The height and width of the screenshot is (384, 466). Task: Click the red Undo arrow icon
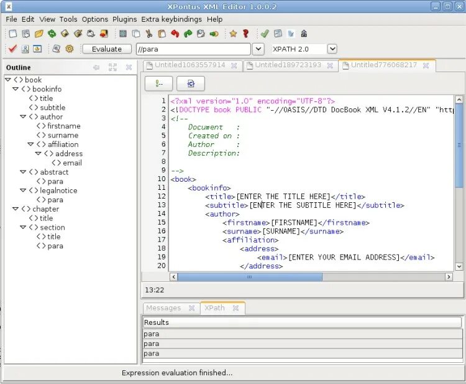(x=175, y=34)
